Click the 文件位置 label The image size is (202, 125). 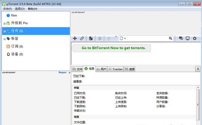coord(80,122)
